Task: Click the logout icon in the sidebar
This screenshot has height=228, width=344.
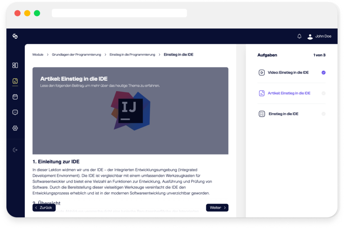Action: [15, 150]
